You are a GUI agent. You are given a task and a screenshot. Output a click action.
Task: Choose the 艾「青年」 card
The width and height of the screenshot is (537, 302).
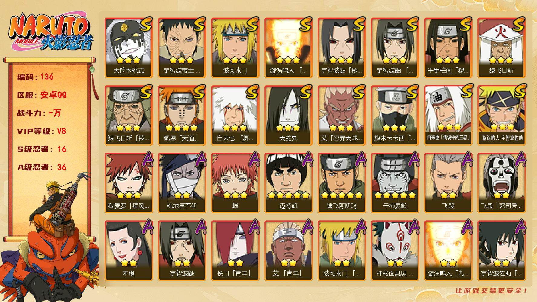pos(288,251)
